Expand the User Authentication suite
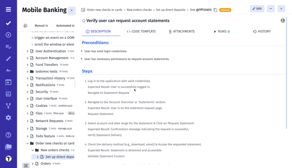This screenshot has height=168, width=292. pos(28,51)
